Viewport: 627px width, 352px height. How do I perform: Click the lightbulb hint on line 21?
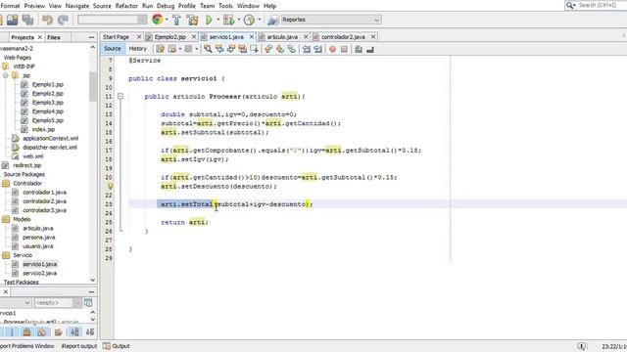110,186
